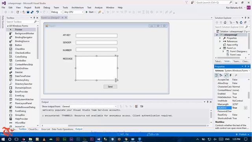Screen dimensions: 252x142
Task: Click the Windows Start button
Action: point(3,139)
